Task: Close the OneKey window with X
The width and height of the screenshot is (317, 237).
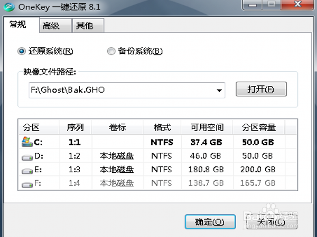Action: coord(297,4)
